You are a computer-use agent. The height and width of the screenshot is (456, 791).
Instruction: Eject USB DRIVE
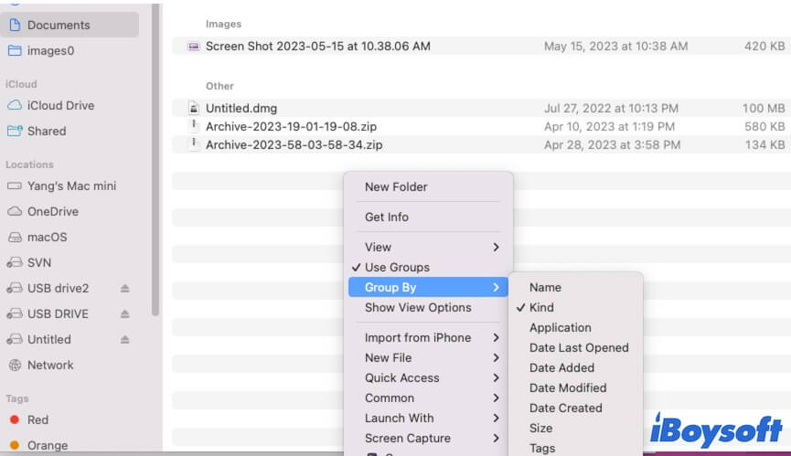(124, 314)
